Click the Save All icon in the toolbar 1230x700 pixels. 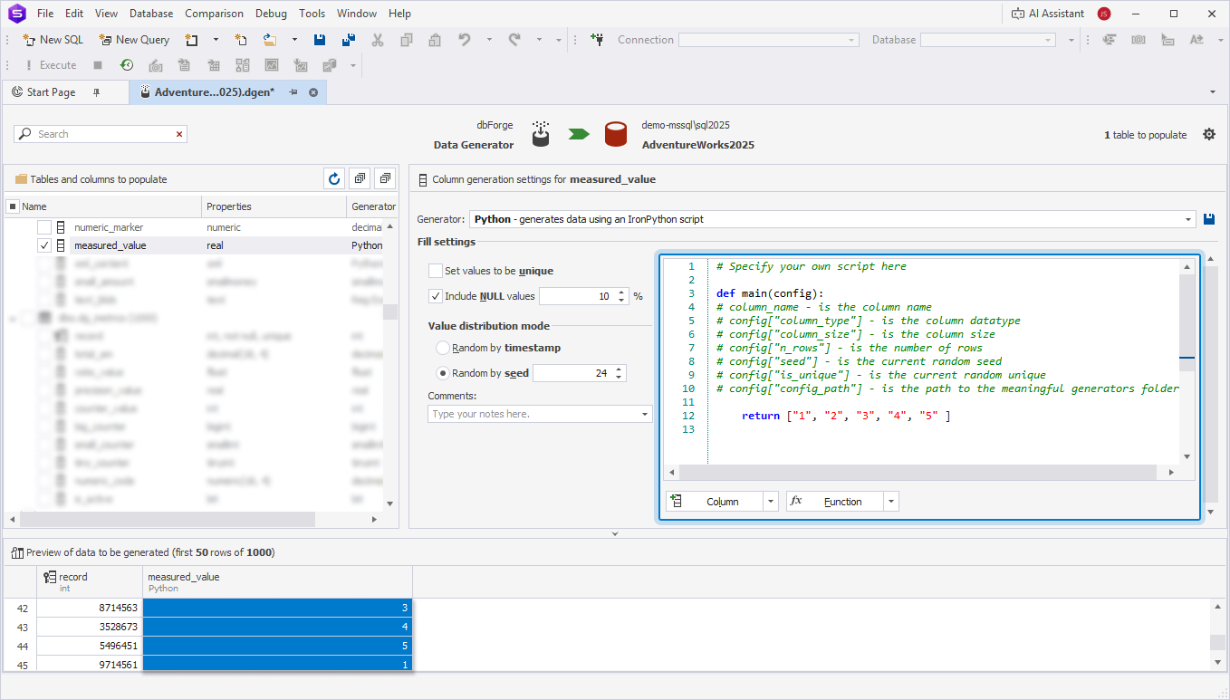tap(349, 40)
